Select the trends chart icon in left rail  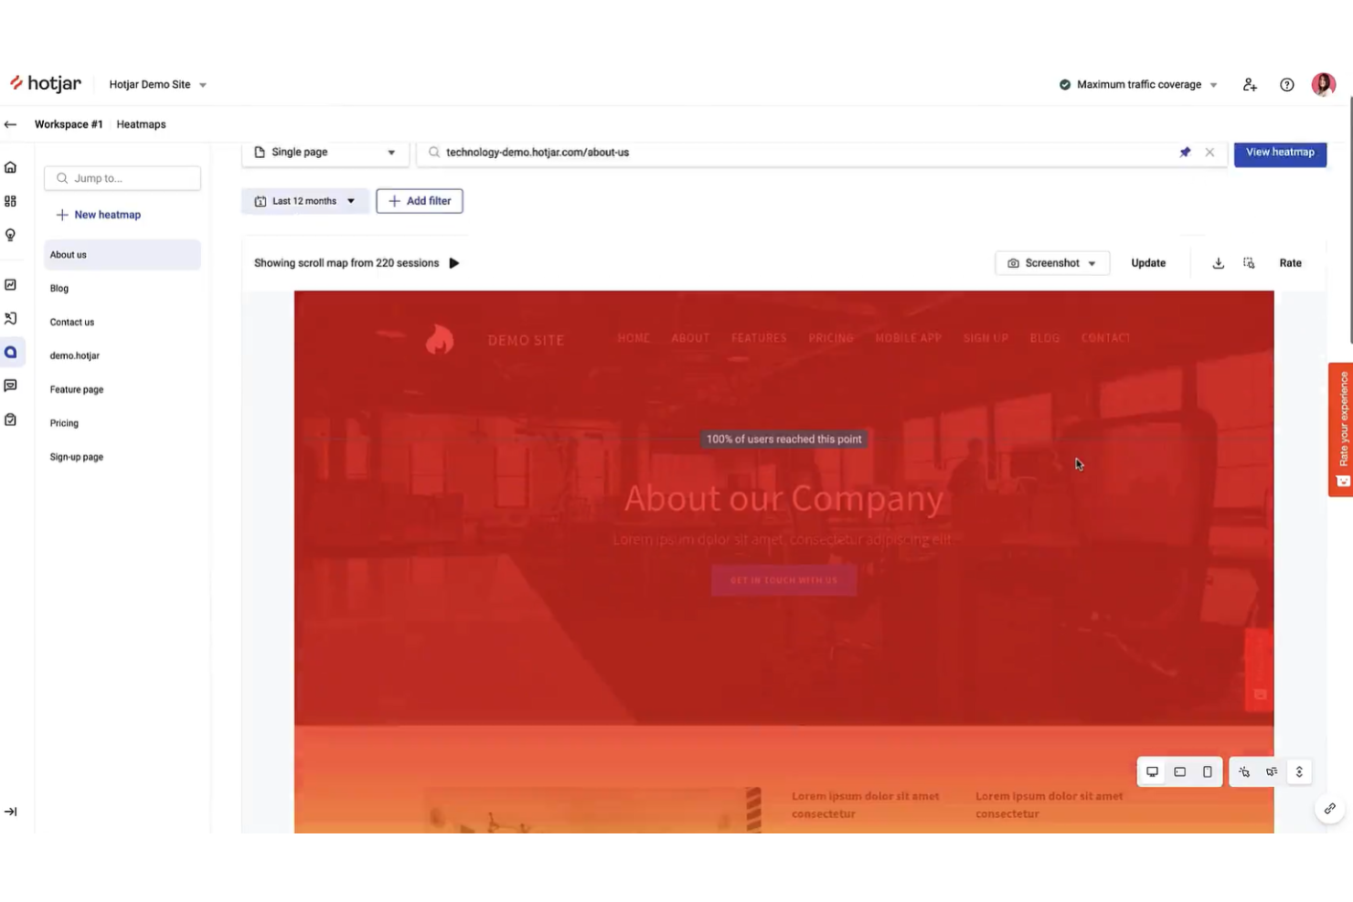[10, 284]
